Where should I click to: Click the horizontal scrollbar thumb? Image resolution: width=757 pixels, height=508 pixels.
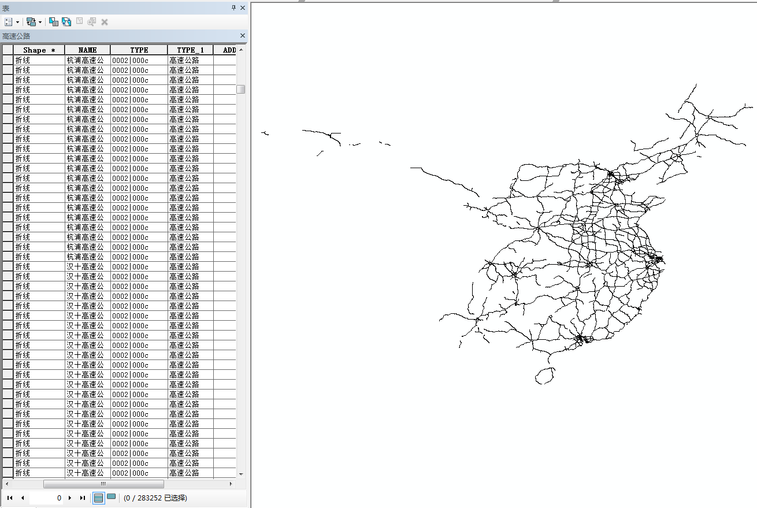pos(103,484)
